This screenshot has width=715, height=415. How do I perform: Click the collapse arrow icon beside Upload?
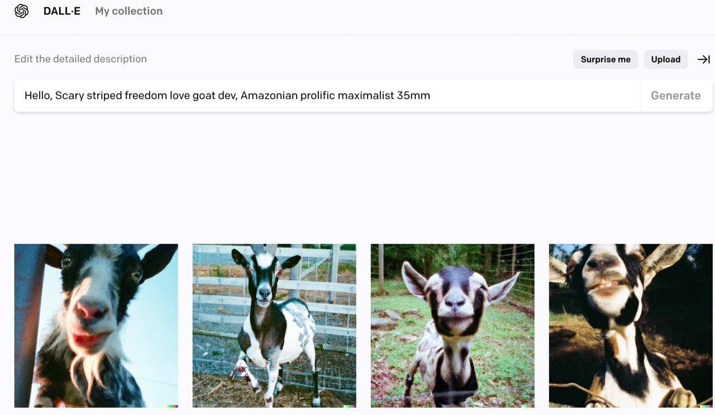click(x=704, y=59)
